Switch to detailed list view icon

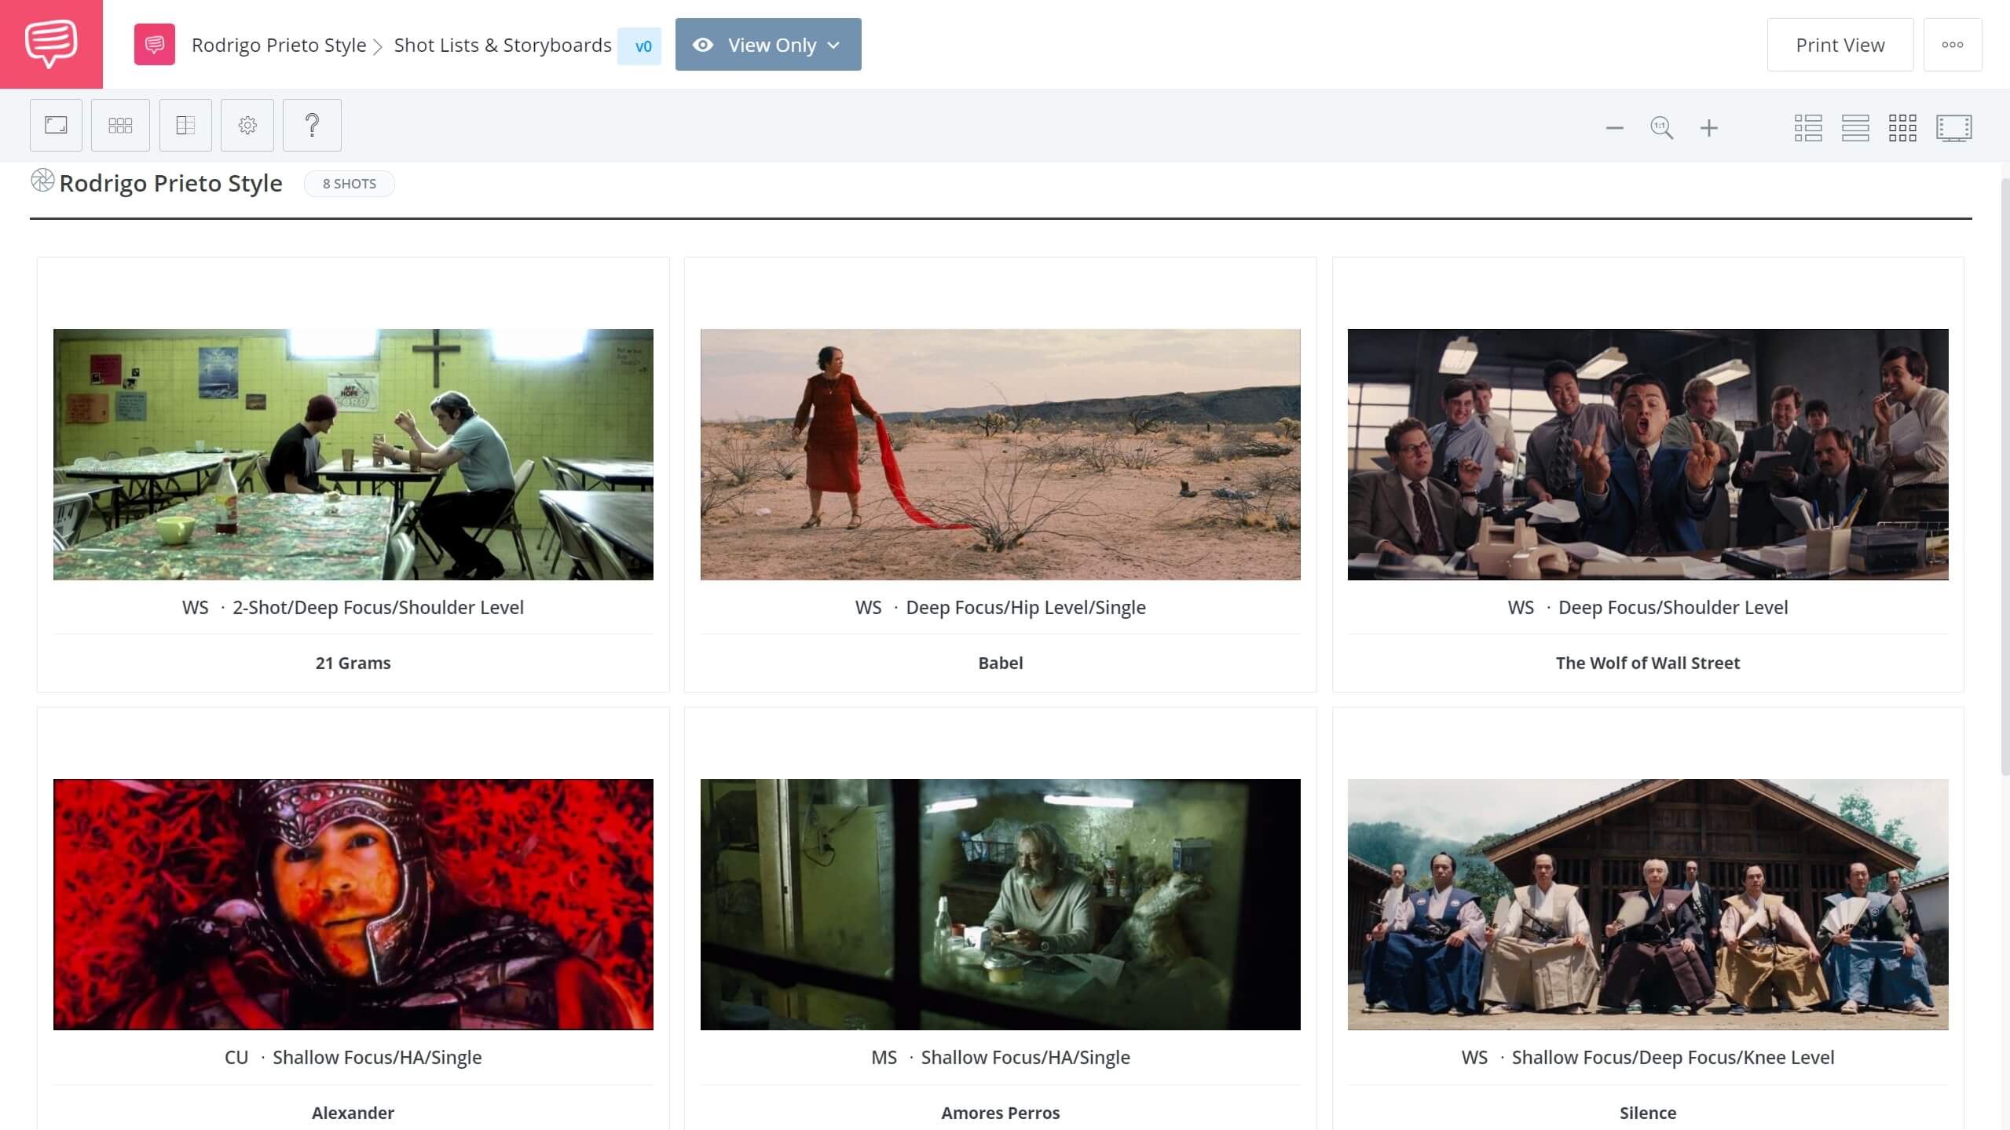[x=1807, y=128]
